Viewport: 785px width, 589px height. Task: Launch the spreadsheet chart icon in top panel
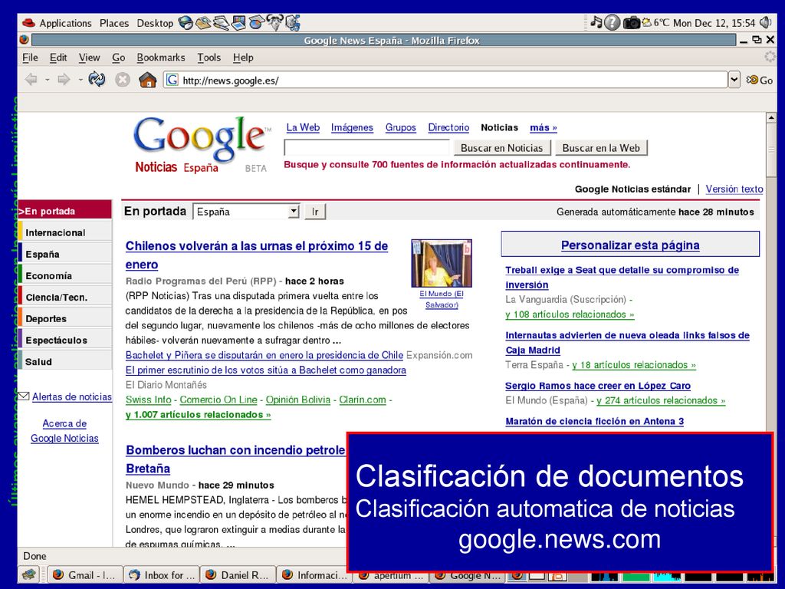(x=256, y=23)
